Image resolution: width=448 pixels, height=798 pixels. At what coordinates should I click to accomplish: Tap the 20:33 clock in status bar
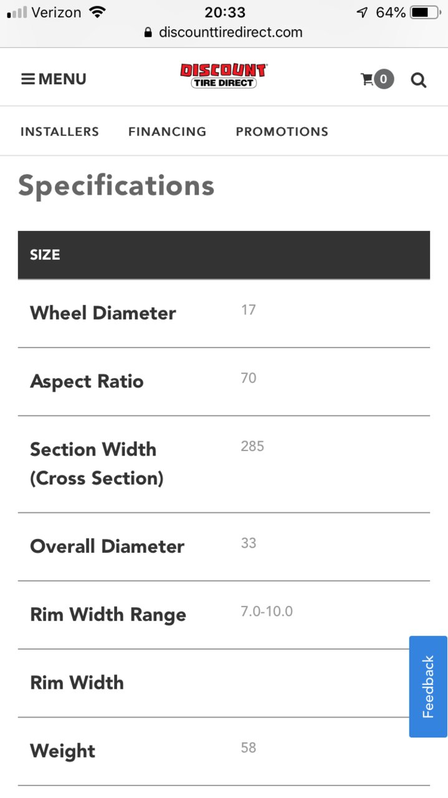pos(224,12)
